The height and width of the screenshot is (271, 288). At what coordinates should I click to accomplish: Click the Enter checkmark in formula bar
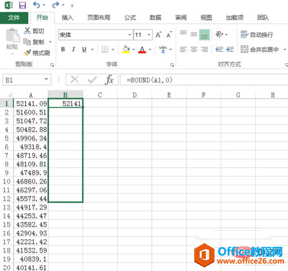[92, 80]
